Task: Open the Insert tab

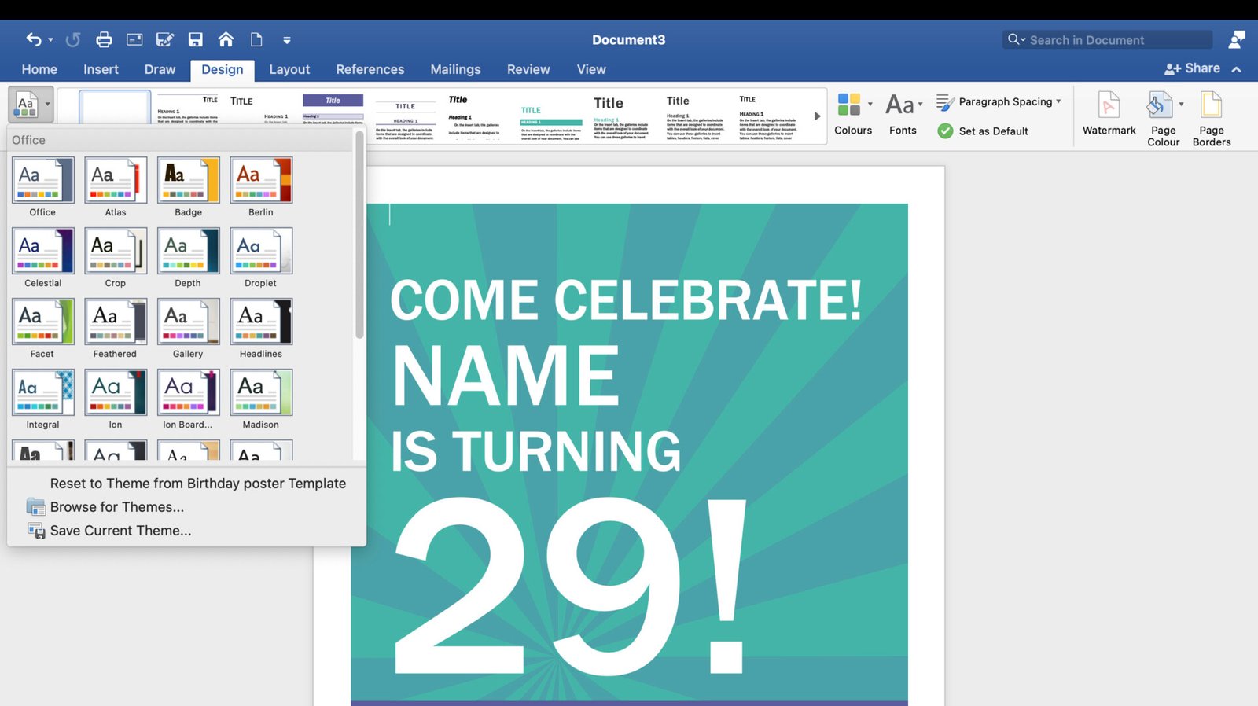Action: [101, 69]
